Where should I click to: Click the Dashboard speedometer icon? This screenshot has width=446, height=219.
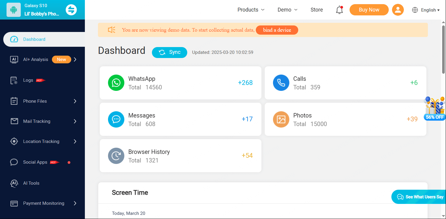point(14,39)
